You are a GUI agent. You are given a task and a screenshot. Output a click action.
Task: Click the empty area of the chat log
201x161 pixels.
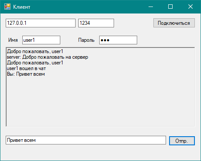point(100,101)
